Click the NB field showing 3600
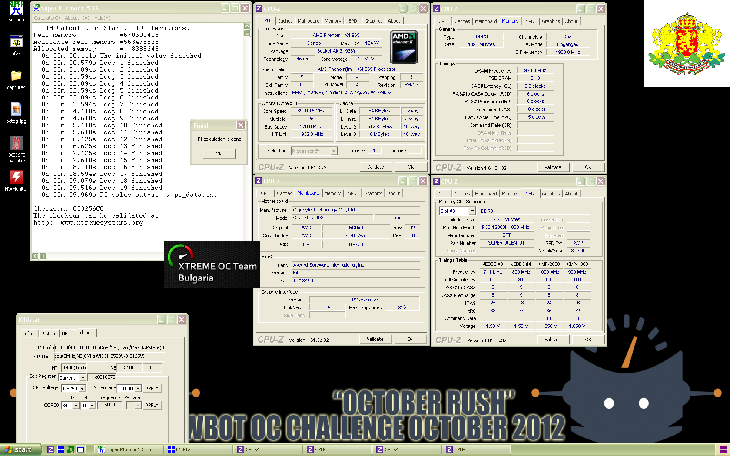This screenshot has width=730, height=456. 129,368
